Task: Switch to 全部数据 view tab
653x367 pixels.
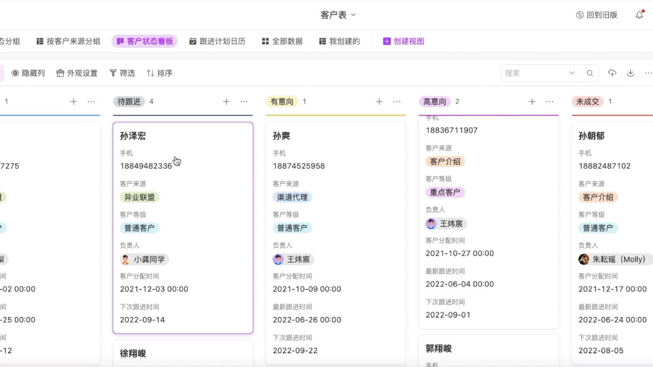Action: [x=282, y=41]
